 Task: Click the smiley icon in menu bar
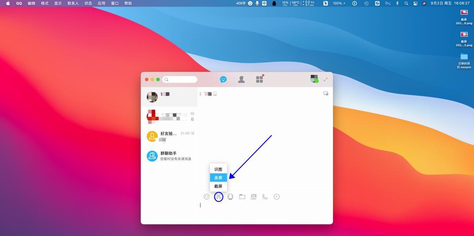click(x=250, y=4)
